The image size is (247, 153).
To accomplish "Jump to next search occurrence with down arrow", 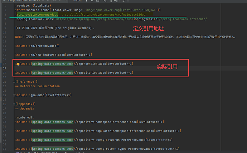I will (x=92, y=1).
